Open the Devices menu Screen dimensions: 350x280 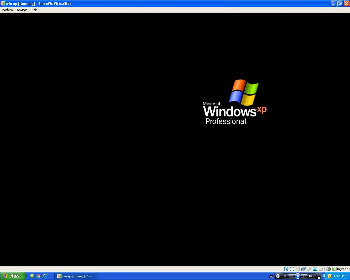tap(22, 10)
